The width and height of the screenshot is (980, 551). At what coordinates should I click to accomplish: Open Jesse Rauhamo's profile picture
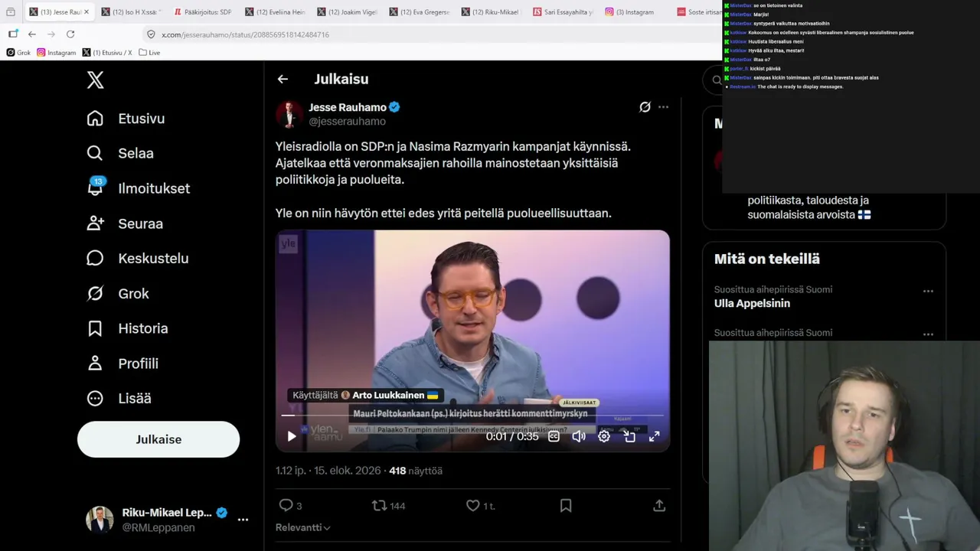click(289, 114)
